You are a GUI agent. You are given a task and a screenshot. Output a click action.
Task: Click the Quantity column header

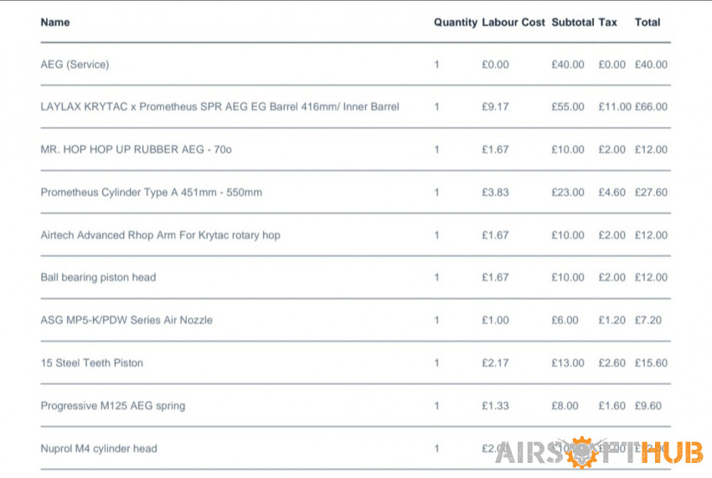point(456,23)
